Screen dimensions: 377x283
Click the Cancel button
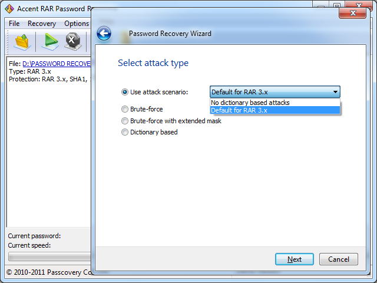click(339, 259)
